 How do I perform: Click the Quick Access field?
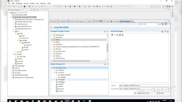(x=155, y=7)
